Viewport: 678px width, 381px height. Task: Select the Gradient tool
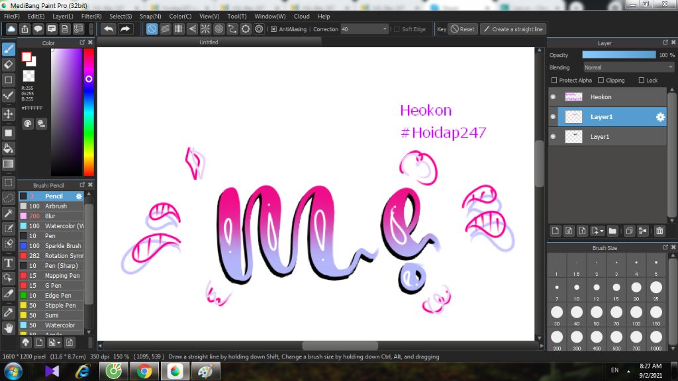pos(8,164)
